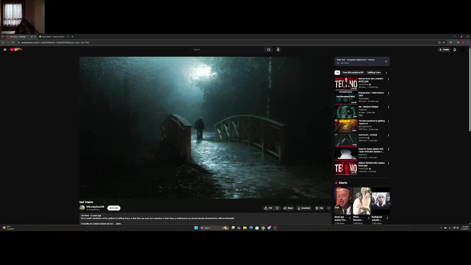Click the YouTube search input field

pos(228,49)
